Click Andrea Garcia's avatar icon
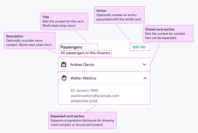The image size is (198, 133). [x=64, y=65]
